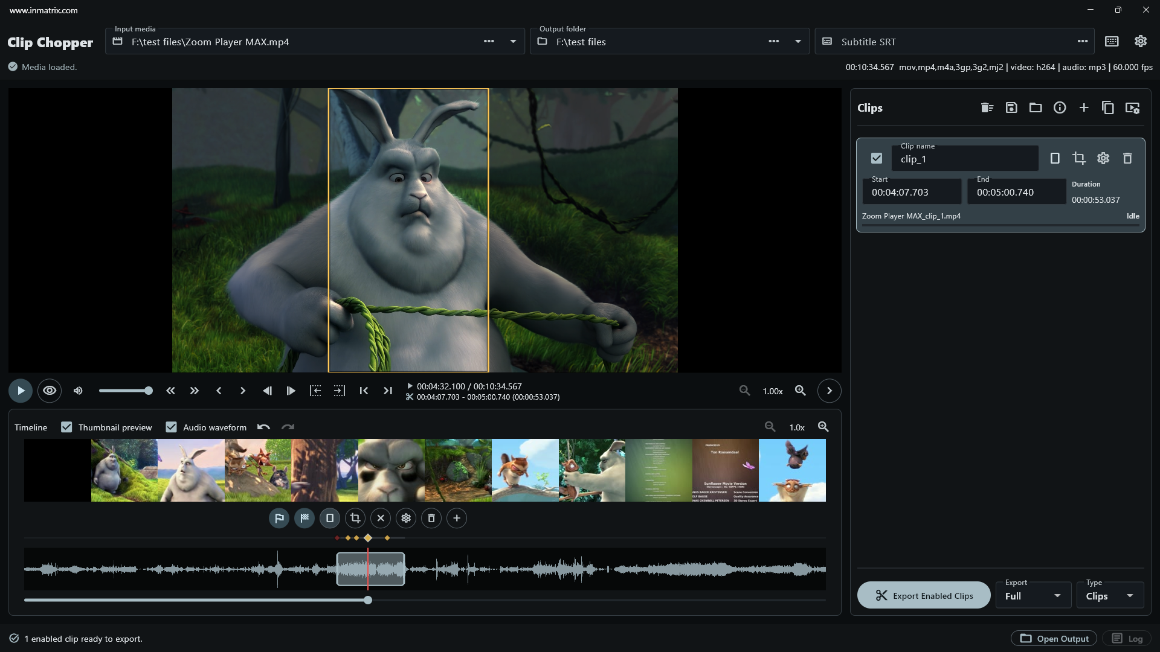Toggle clip_1 portrait aspect icon
This screenshot has height=652, width=1160.
[x=1055, y=158]
